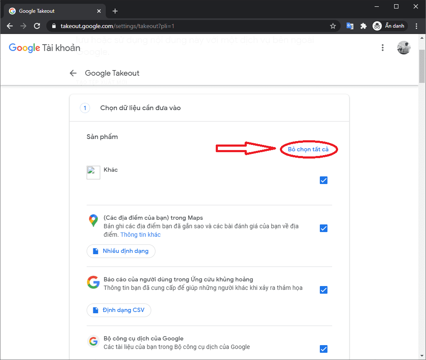
Task: Click the Định dạng CSV button
Action: (x=119, y=310)
